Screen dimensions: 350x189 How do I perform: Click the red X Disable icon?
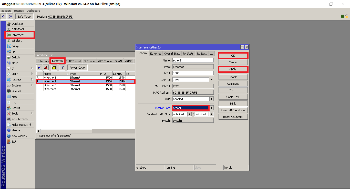[46, 68]
